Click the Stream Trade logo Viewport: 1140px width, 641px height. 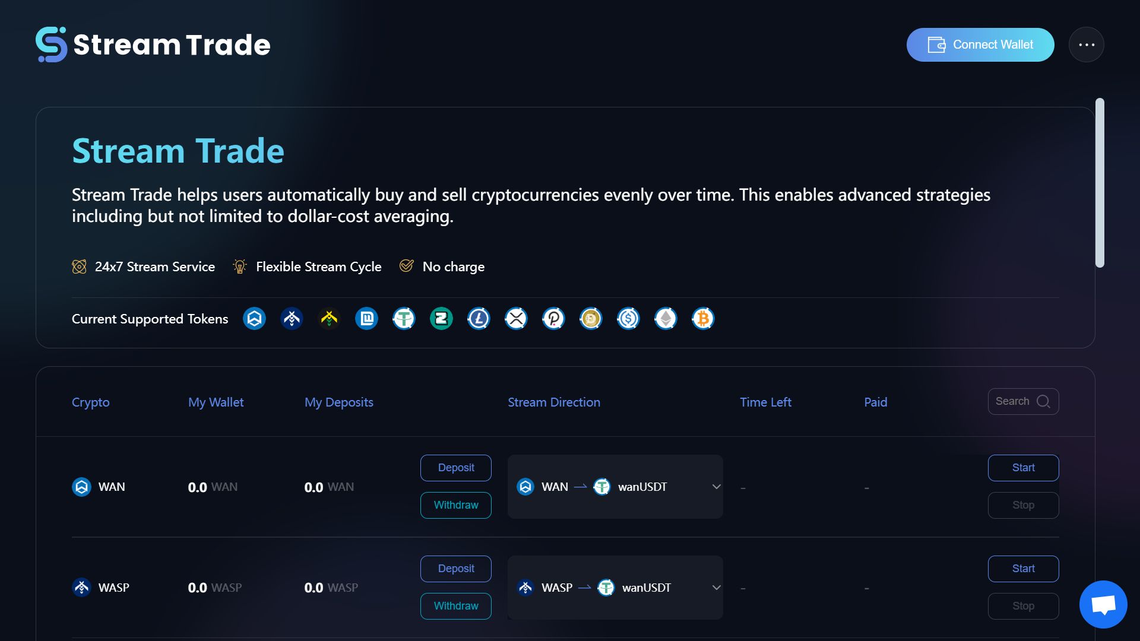pos(153,45)
